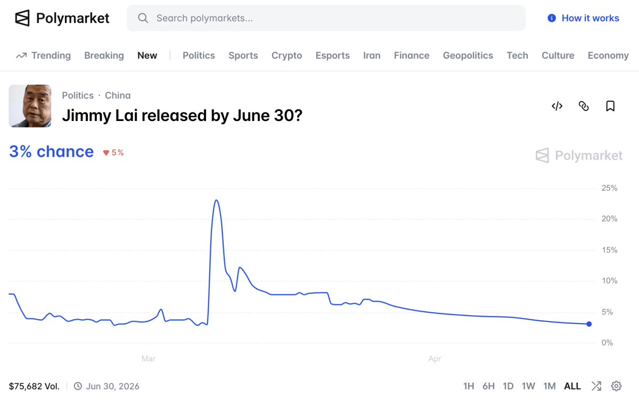The width and height of the screenshot is (639, 404).
Task: Copy market link via chain icon
Action: click(584, 106)
